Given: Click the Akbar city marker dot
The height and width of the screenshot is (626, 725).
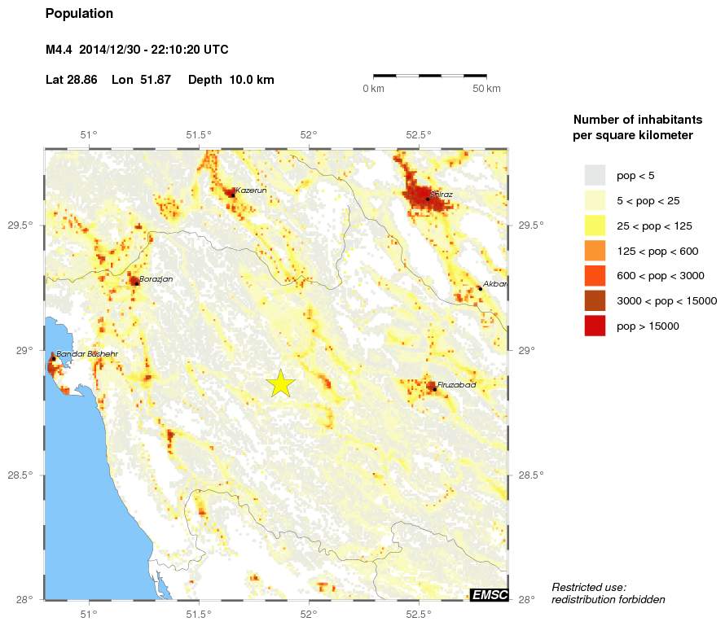Looking at the screenshot, I should (480, 288).
